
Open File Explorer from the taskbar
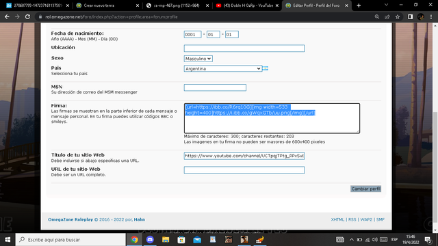[x=166, y=240]
